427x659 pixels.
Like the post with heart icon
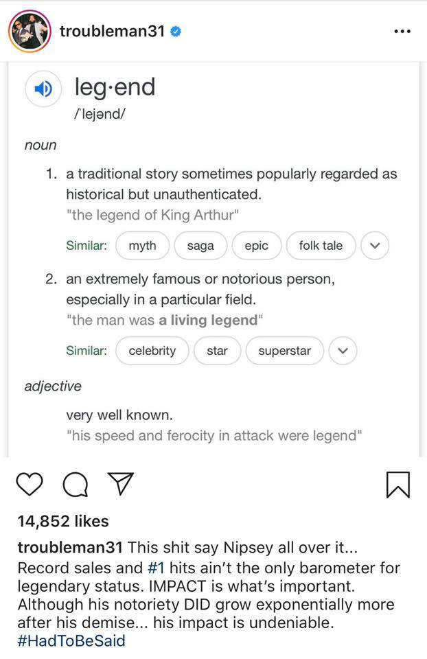pos(30,484)
